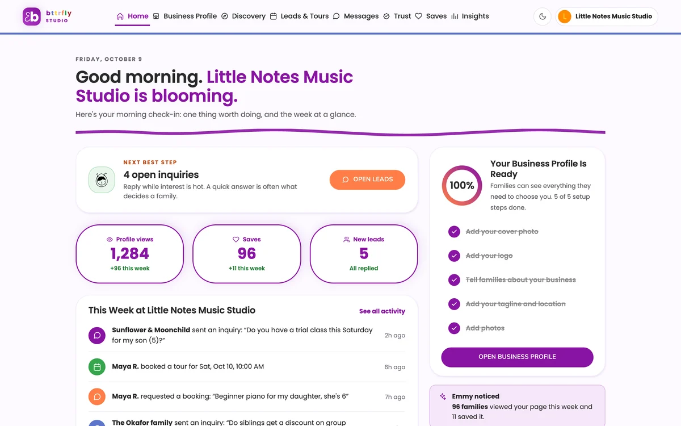Click the +96 this week text
Image resolution: width=681 pixels, height=426 pixels.
click(130, 269)
